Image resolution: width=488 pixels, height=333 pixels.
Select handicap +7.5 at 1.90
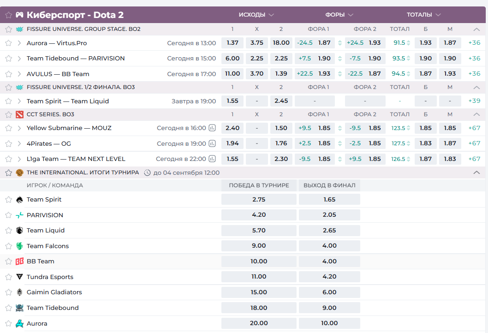point(315,58)
